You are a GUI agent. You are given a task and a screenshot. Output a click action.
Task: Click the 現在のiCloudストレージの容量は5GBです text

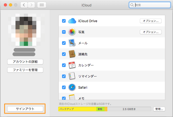pyautogui.click(x=85, y=104)
